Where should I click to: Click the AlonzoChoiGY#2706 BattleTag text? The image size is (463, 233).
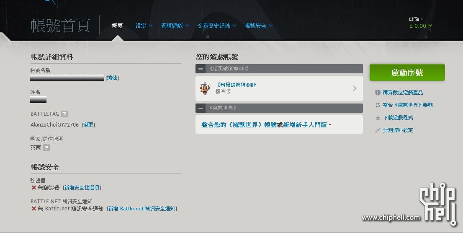click(x=54, y=125)
